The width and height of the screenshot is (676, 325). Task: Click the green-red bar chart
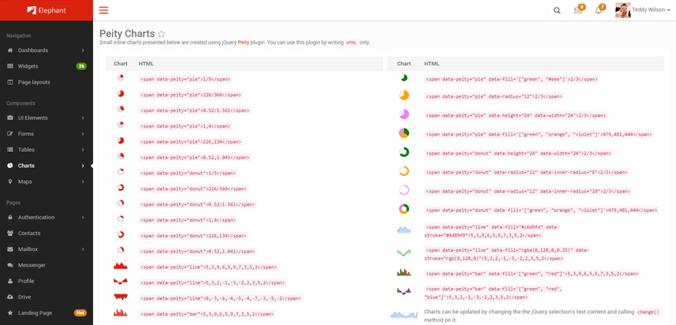click(x=404, y=273)
